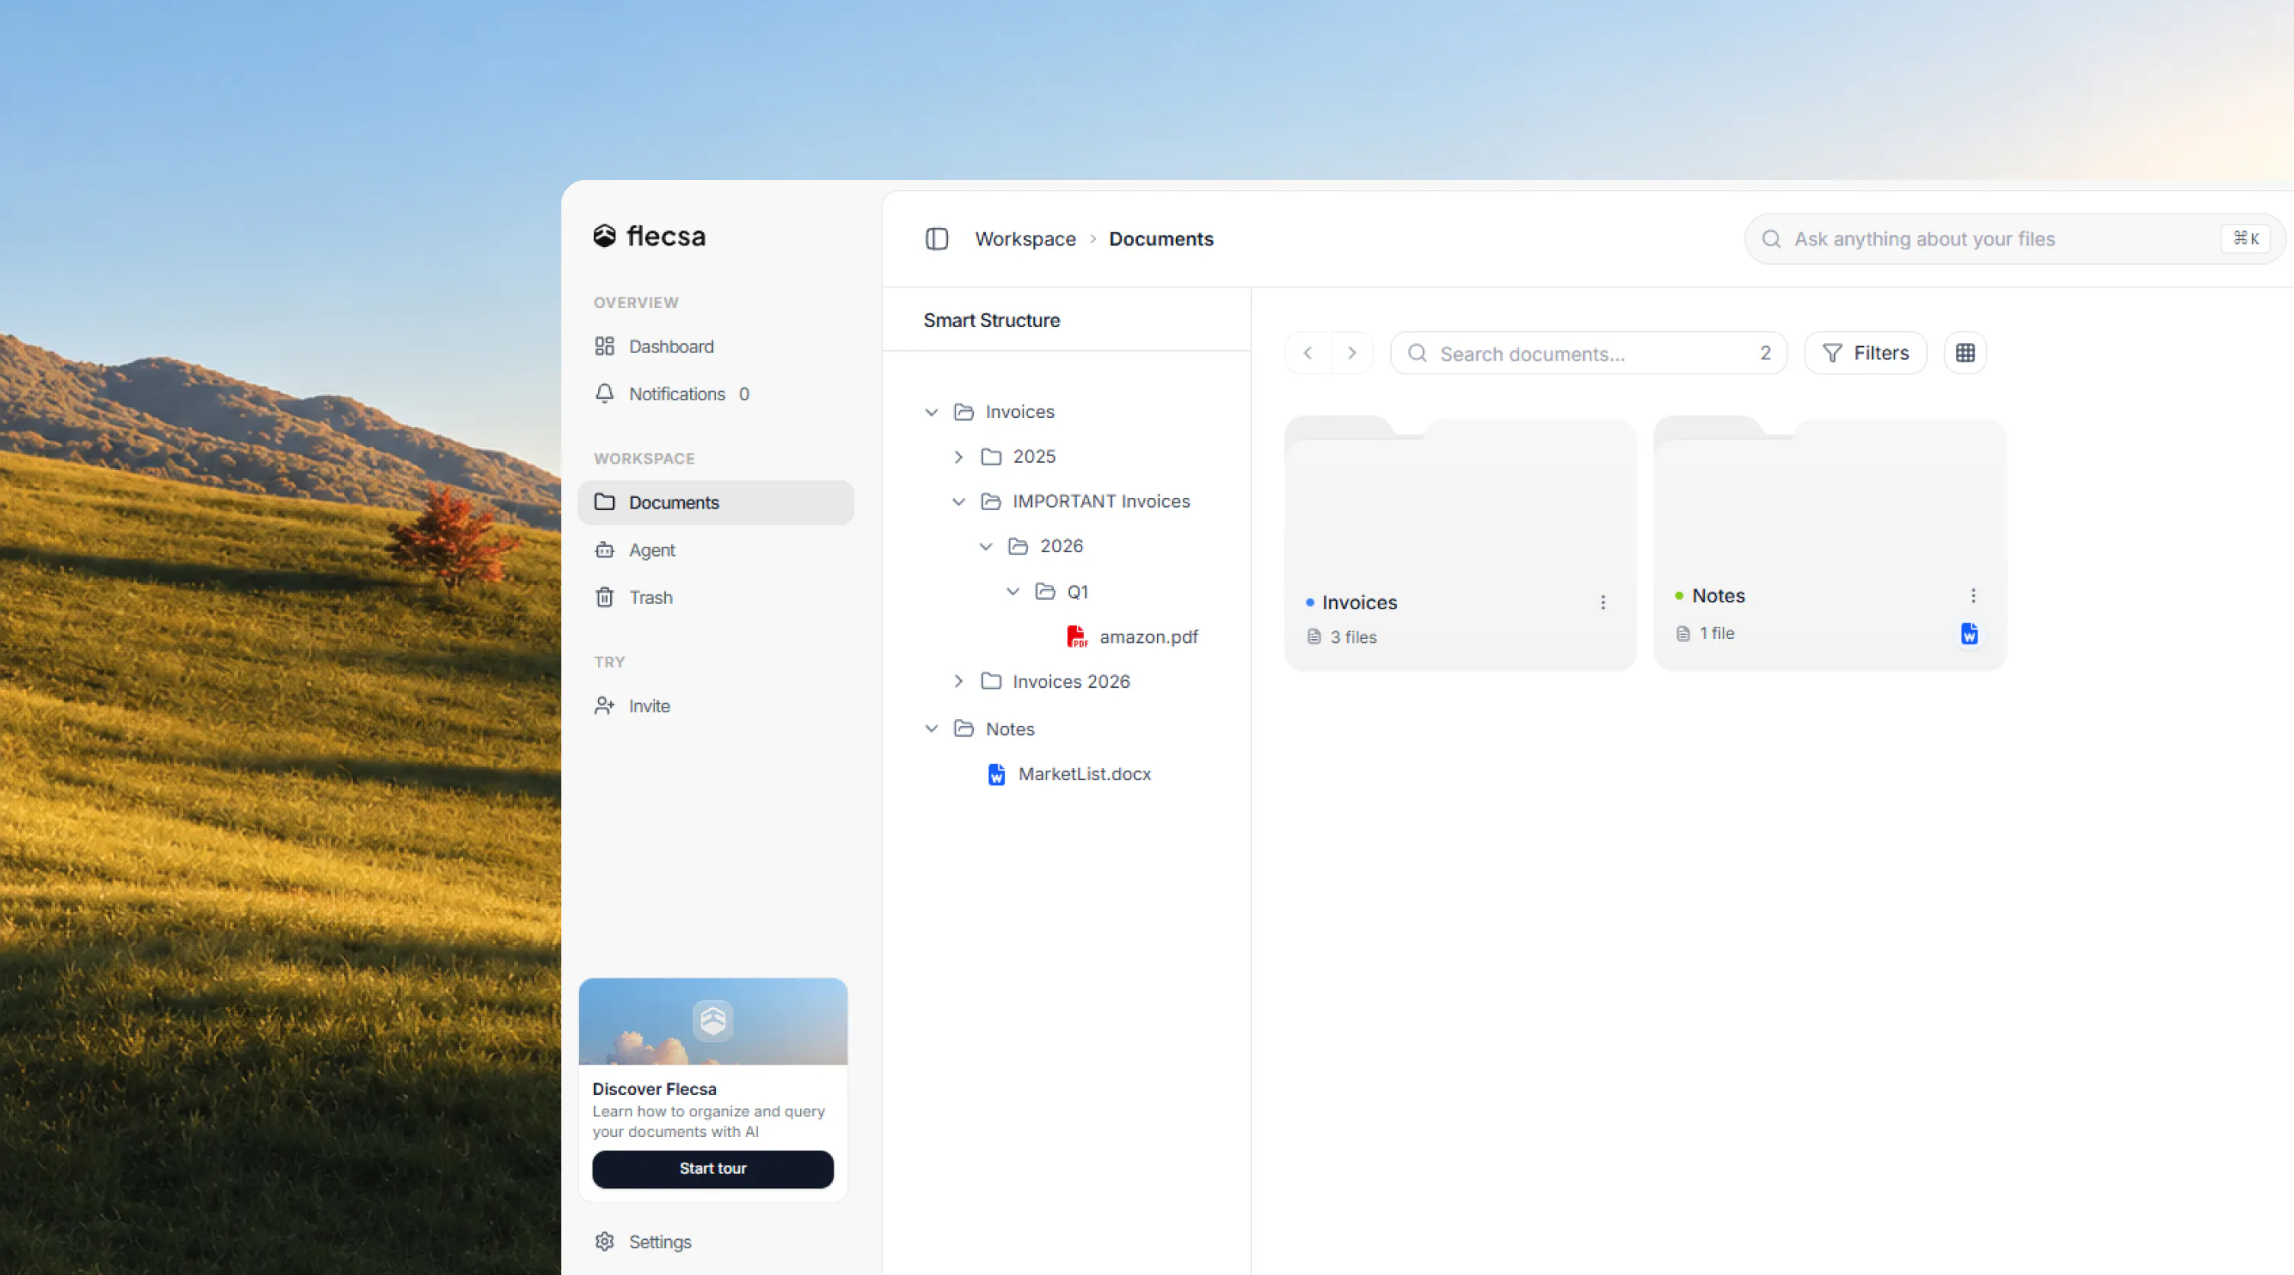Expand the Invoices 2026 folder chevron
The height and width of the screenshot is (1275, 2294).
[958, 681]
